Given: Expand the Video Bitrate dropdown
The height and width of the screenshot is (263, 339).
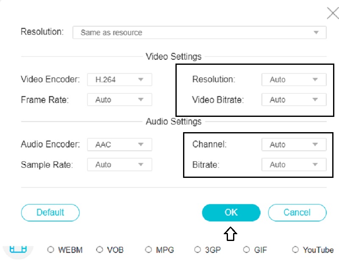Looking at the screenshot, I should pos(294,100).
